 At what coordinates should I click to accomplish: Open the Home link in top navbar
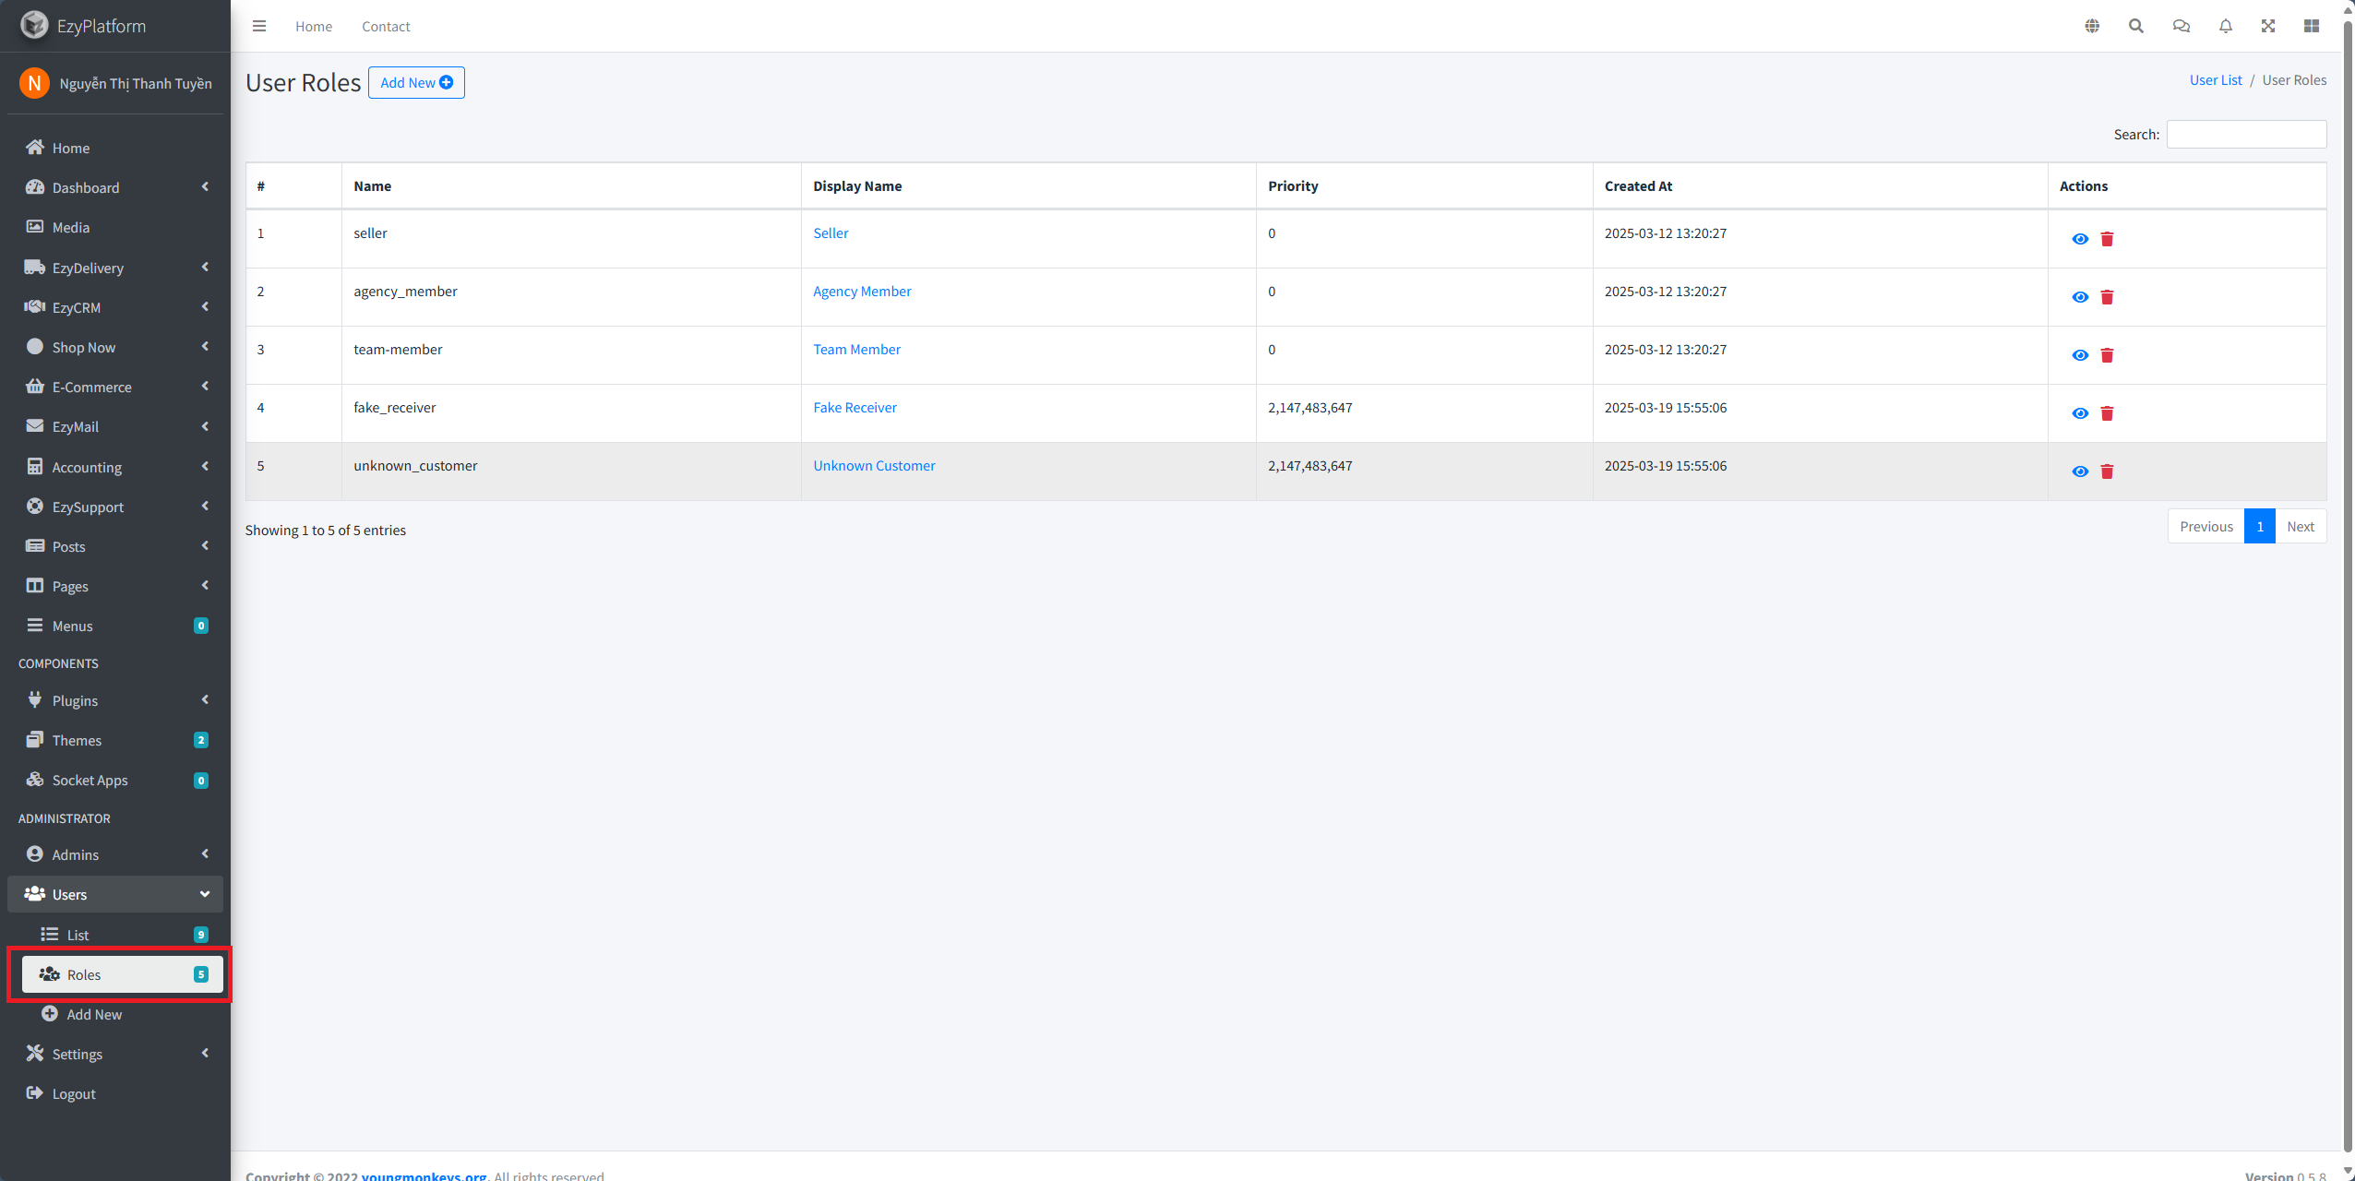click(314, 26)
